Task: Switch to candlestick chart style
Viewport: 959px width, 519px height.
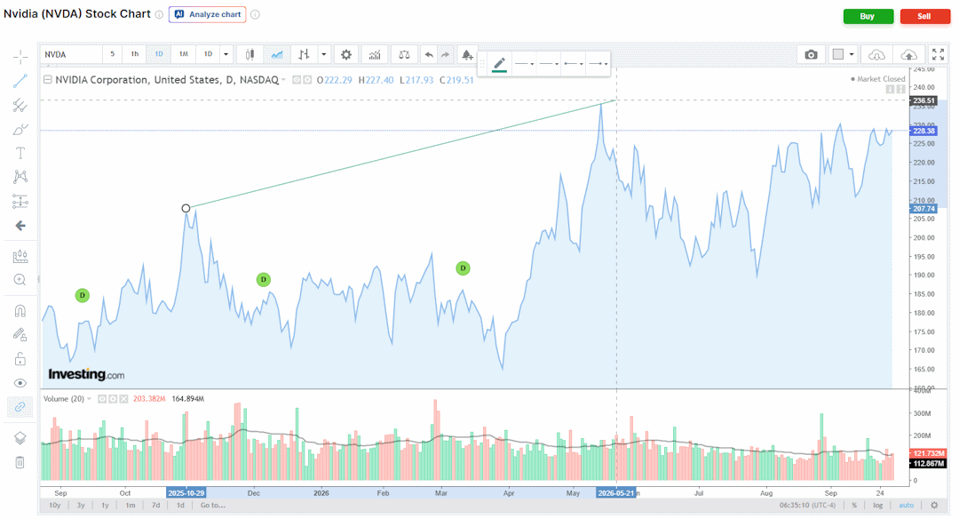Action: [x=250, y=54]
